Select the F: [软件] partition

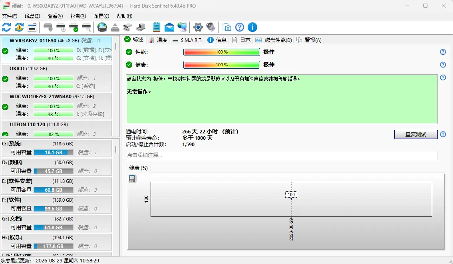(57, 204)
